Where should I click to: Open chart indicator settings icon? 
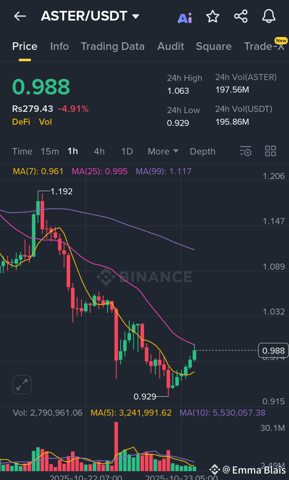[246, 151]
